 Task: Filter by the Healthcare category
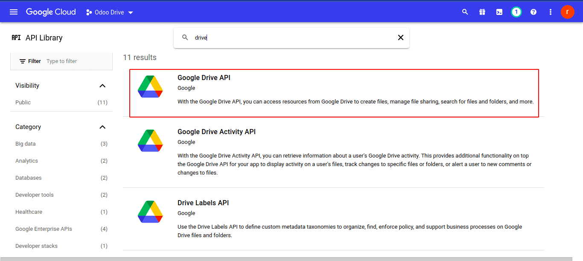[x=29, y=212]
